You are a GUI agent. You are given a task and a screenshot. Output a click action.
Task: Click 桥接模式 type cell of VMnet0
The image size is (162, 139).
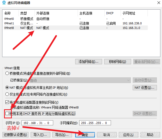pyautogui.click(x=27, y=19)
